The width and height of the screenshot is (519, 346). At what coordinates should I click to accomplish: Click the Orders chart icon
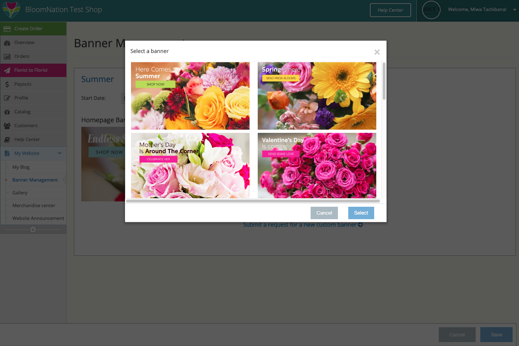tap(7, 56)
